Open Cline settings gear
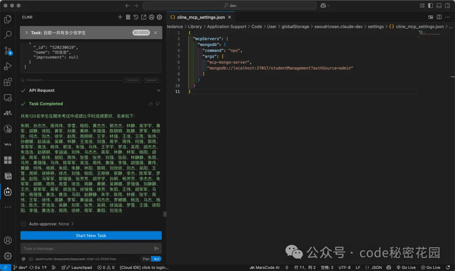 pos(159,17)
